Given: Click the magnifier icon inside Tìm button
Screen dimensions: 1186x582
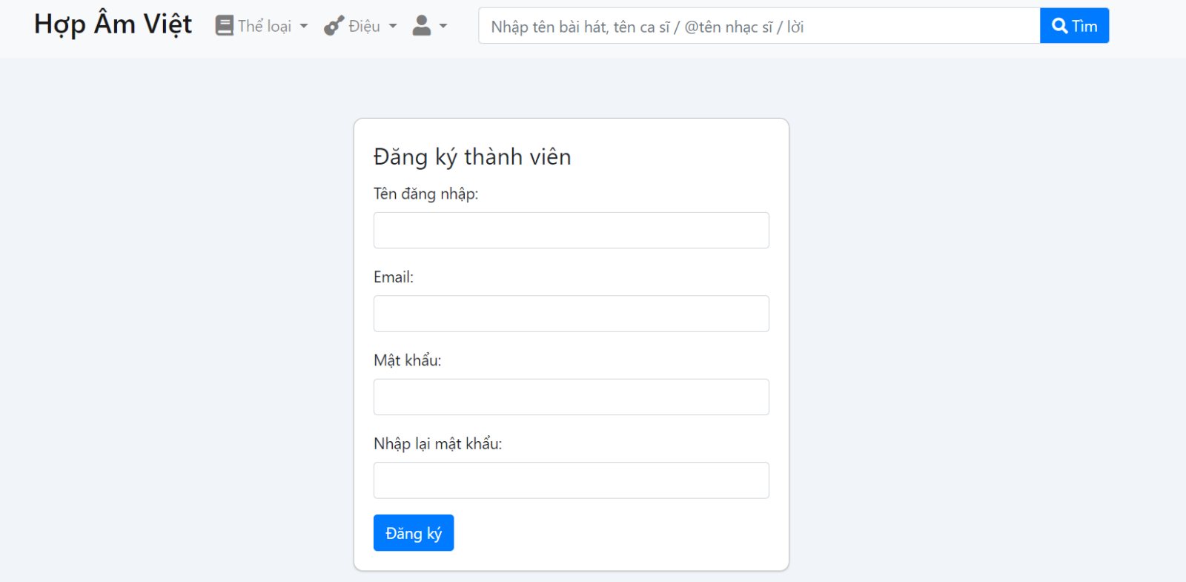Looking at the screenshot, I should [x=1060, y=24].
